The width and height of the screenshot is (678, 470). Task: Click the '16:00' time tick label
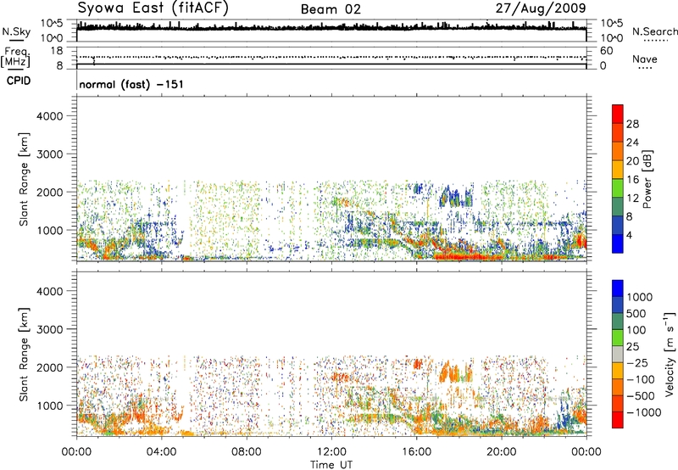(x=416, y=452)
